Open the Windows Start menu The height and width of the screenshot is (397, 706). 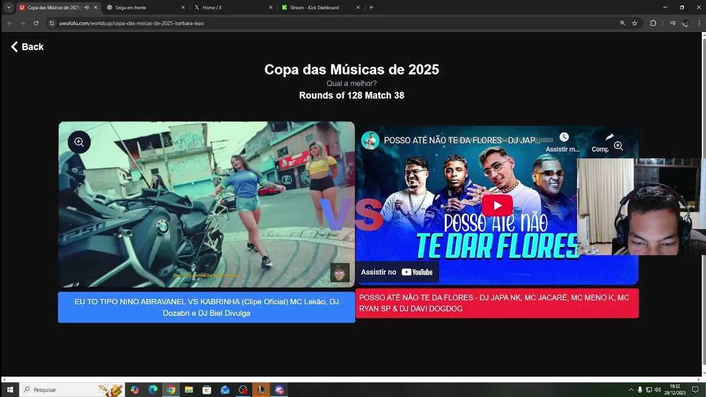click(x=10, y=390)
